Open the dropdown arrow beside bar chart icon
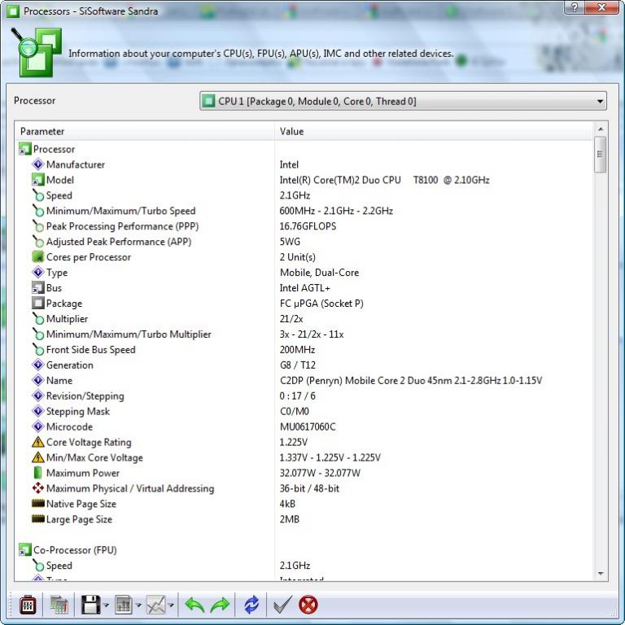 [x=138, y=605]
